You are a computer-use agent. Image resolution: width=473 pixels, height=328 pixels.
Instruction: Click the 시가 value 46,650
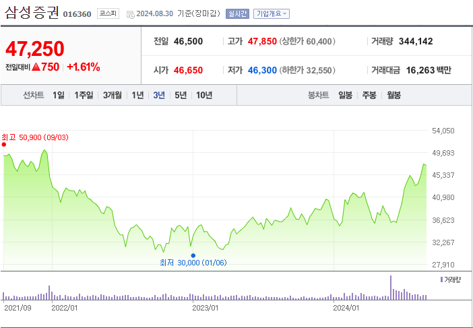coord(188,70)
